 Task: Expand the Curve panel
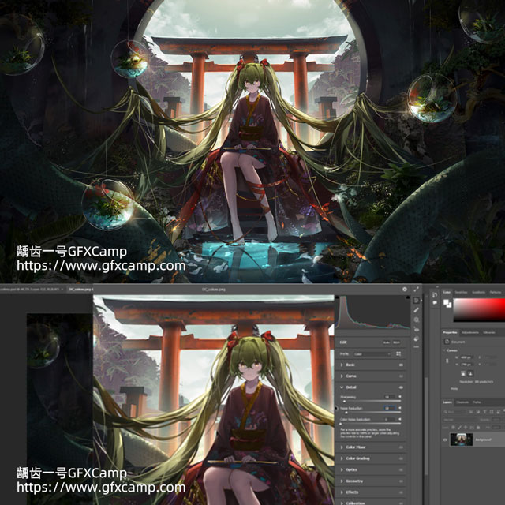[342, 376]
